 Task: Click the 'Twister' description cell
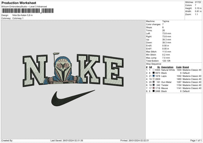pyautogui.click(x=165, y=85)
